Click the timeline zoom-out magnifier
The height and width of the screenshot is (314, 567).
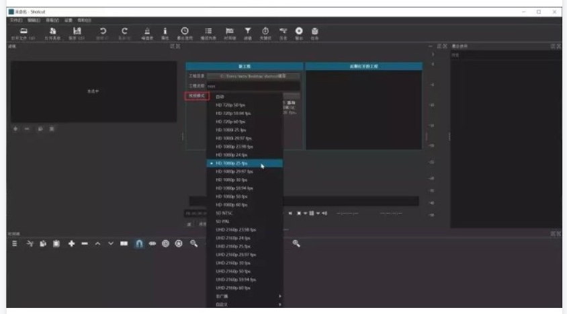(193, 243)
